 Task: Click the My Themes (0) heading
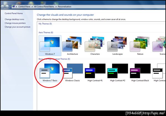[x=45, y=24]
